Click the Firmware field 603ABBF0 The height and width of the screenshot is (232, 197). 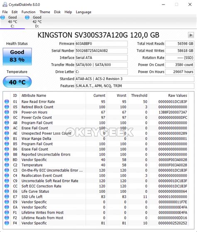click(101, 44)
